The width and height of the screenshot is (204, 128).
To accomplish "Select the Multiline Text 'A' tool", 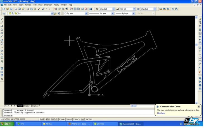I will tap(2, 79).
